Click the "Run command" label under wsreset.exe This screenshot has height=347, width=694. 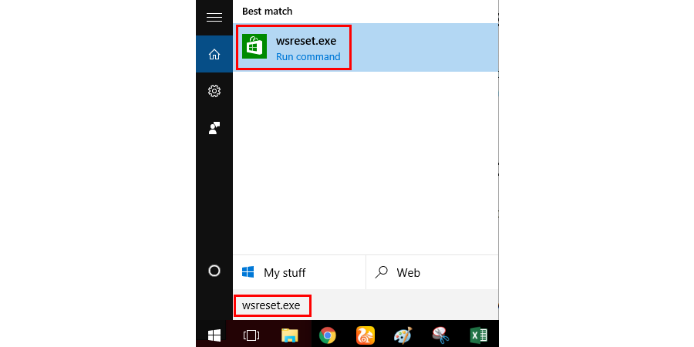(308, 56)
